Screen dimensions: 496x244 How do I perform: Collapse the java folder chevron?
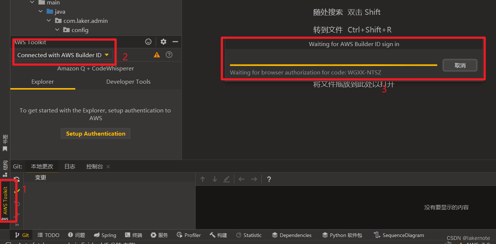coord(41,12)
